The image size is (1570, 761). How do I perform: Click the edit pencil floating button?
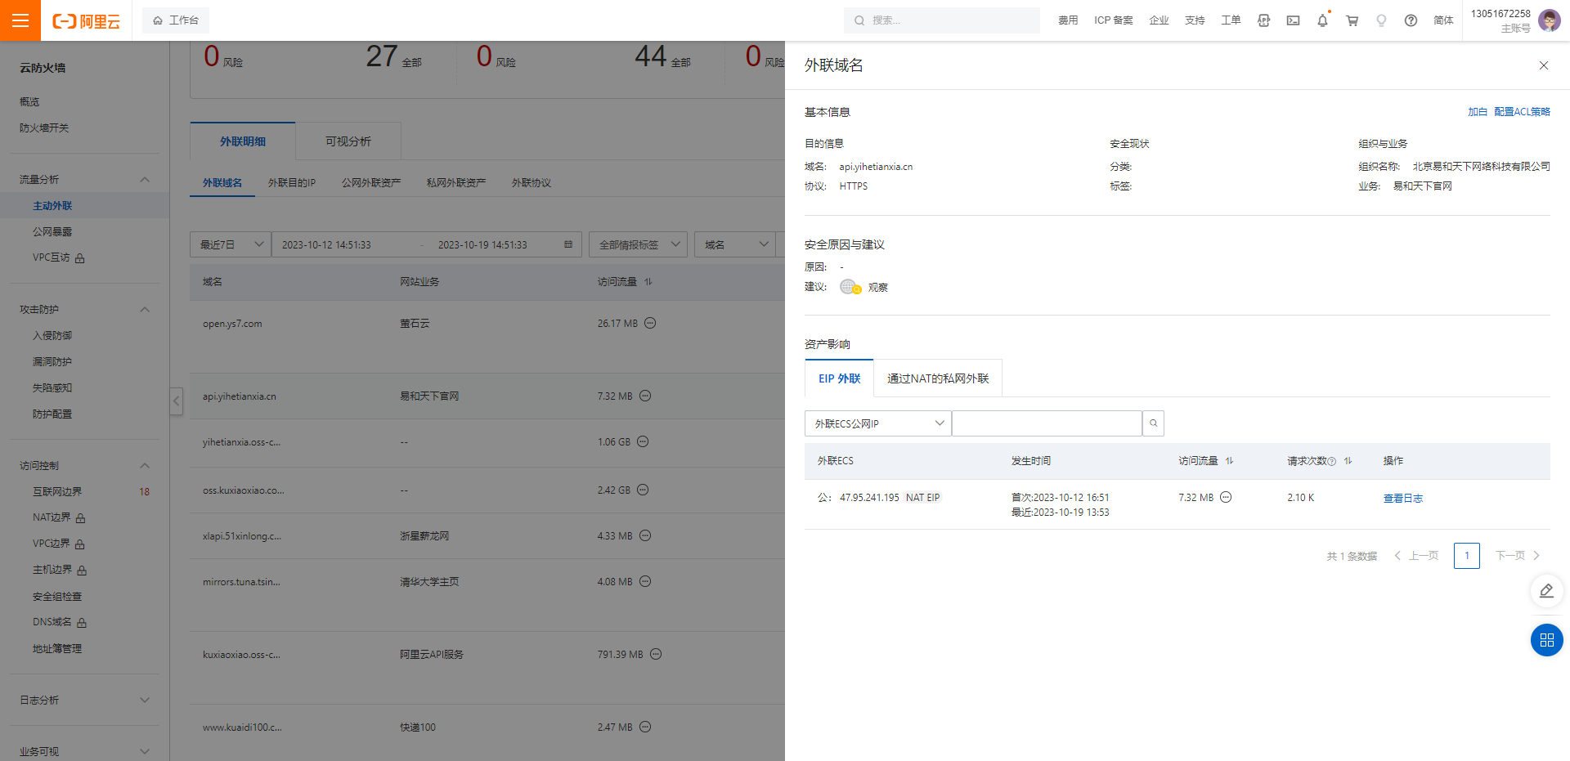click(1546, 591)
